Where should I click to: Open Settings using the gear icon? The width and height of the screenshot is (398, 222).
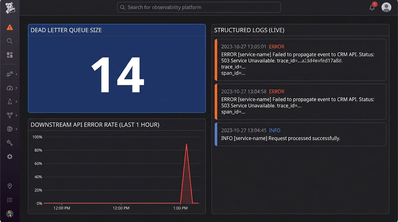(x=10, y=156)
